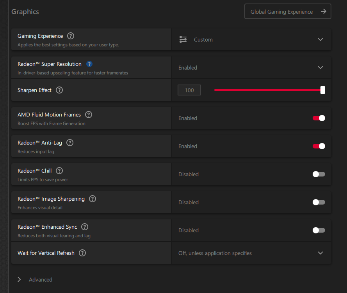The width and height of the screenshot is (347, 293).
Task: Enable Radeon Chill toggle
Action: click(319, 174)
